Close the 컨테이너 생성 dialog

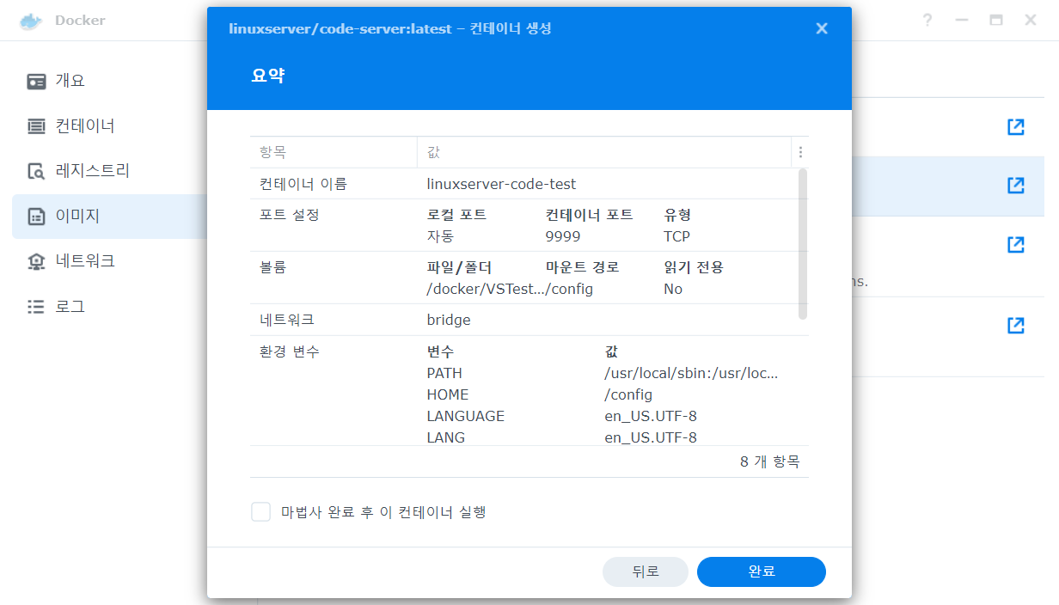[822, 28]
